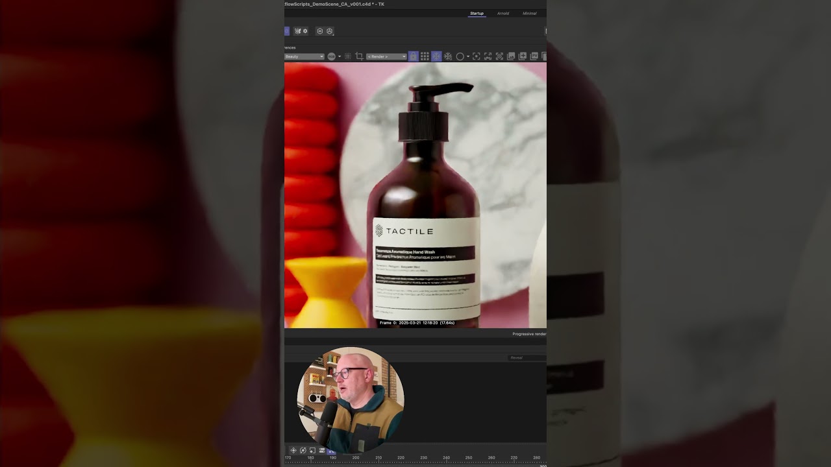Switch to the Startup layout tab
Screen dimensions: 831x467
click(477, 13)
